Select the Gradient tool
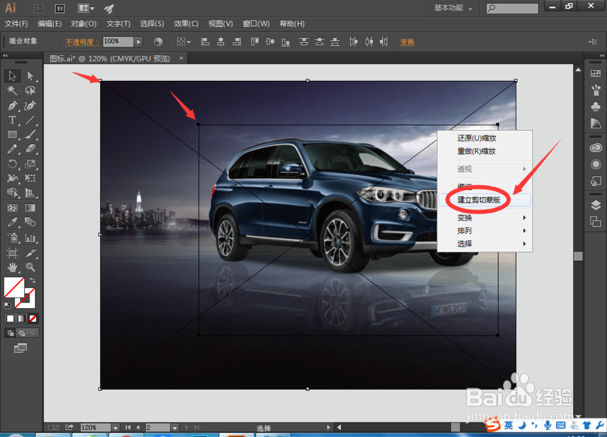This screenshot has height=437, width=607. (x=30, y=208)
